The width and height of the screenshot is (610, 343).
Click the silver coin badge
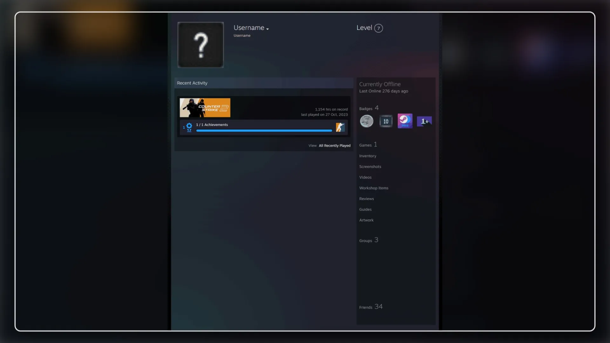pos(366,121)
